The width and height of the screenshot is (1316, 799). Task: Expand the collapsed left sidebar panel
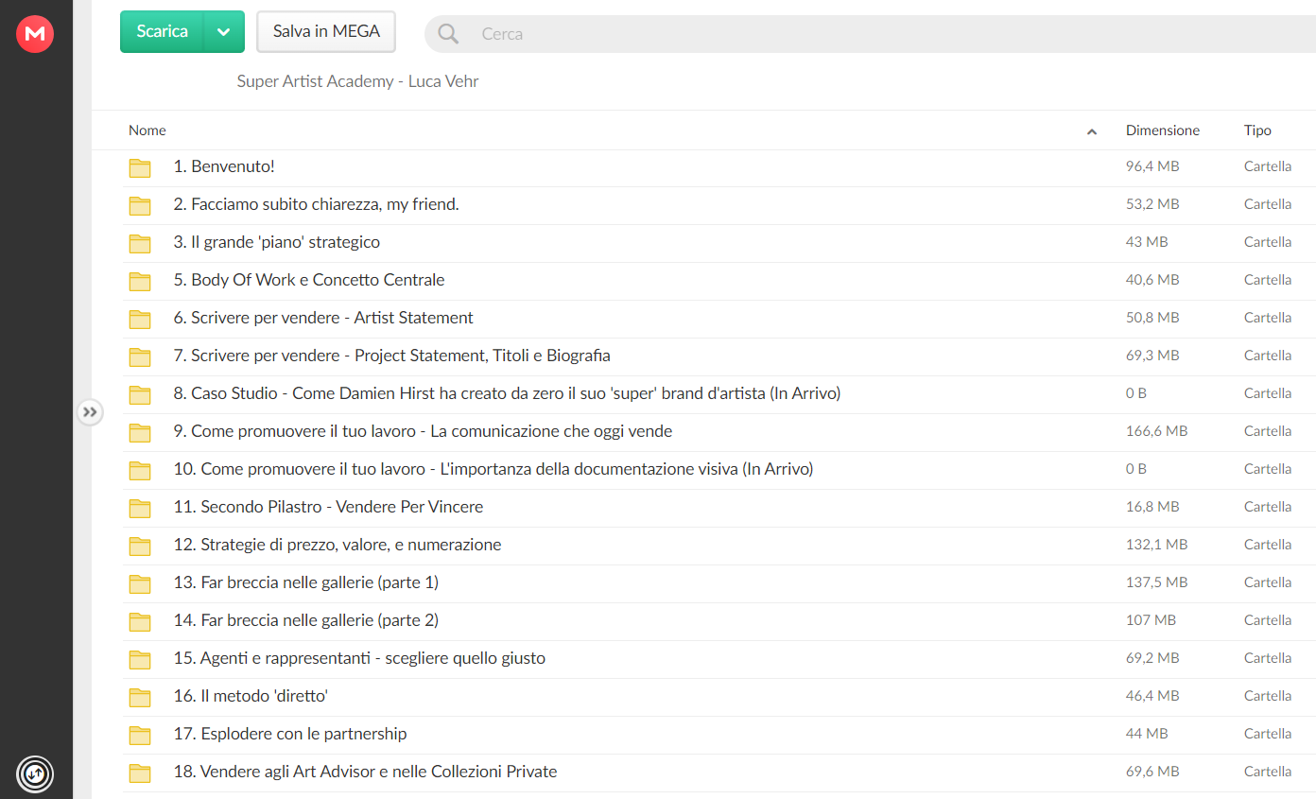(x=90, y=412)
